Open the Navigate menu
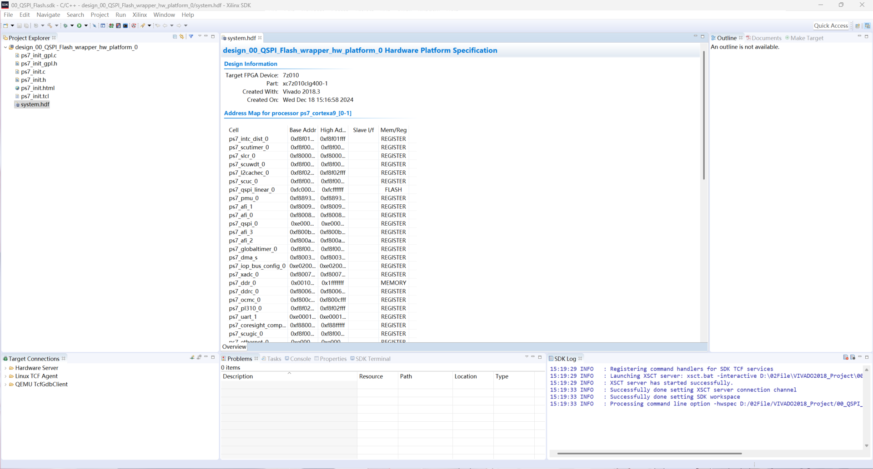The height and width of the screenshot is (469, 873). coord(48,15)
